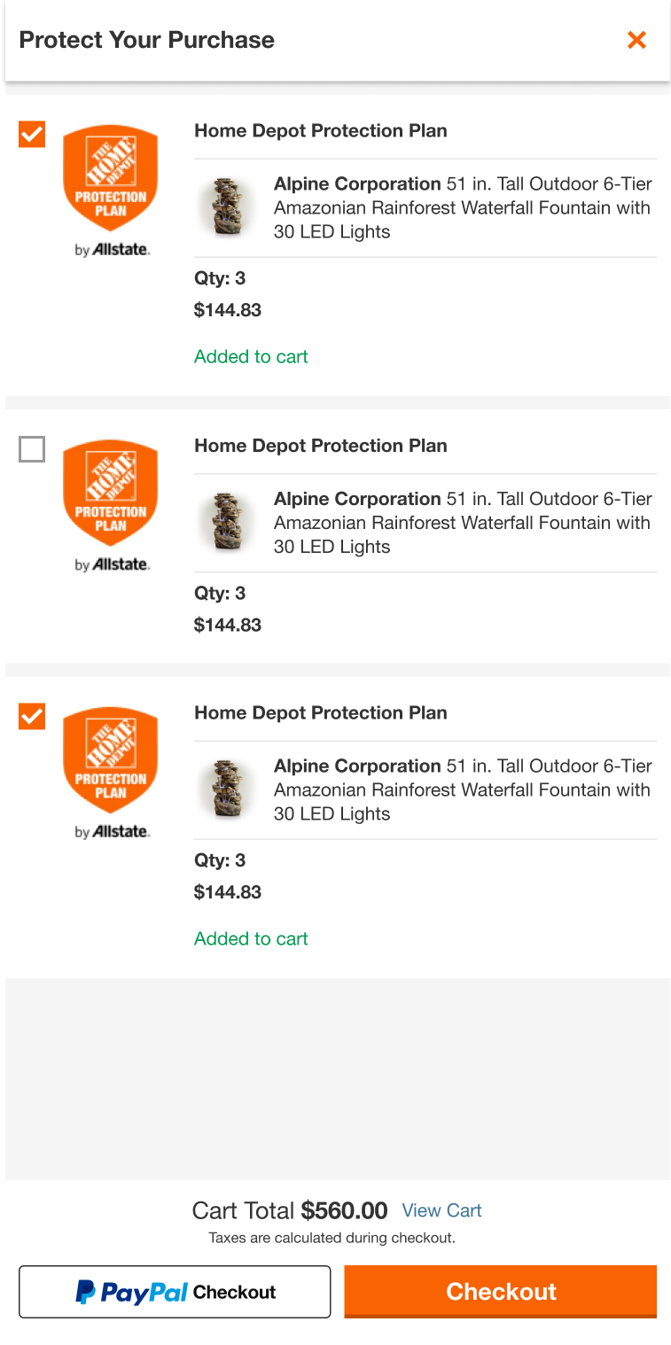Click the third Home Depot Protection Plan shield icon
671x1345 pixels.
pos(111,760)
